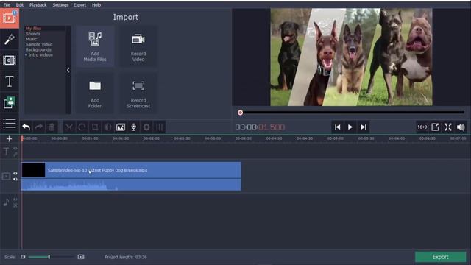
Task: Open the 16:9 aspect ratio dropdown
Action: 422,127
